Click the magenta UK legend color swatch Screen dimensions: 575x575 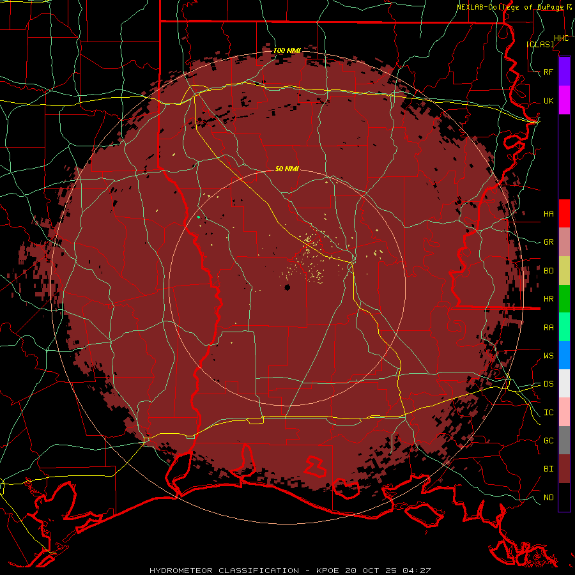click(564, 100)
